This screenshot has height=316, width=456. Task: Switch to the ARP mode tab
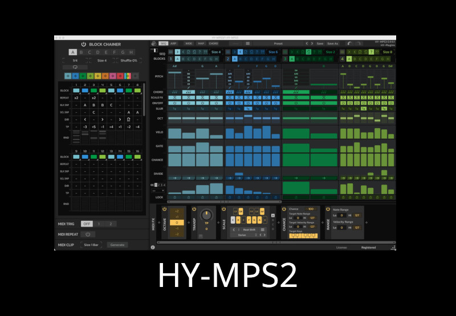point(173,44)
